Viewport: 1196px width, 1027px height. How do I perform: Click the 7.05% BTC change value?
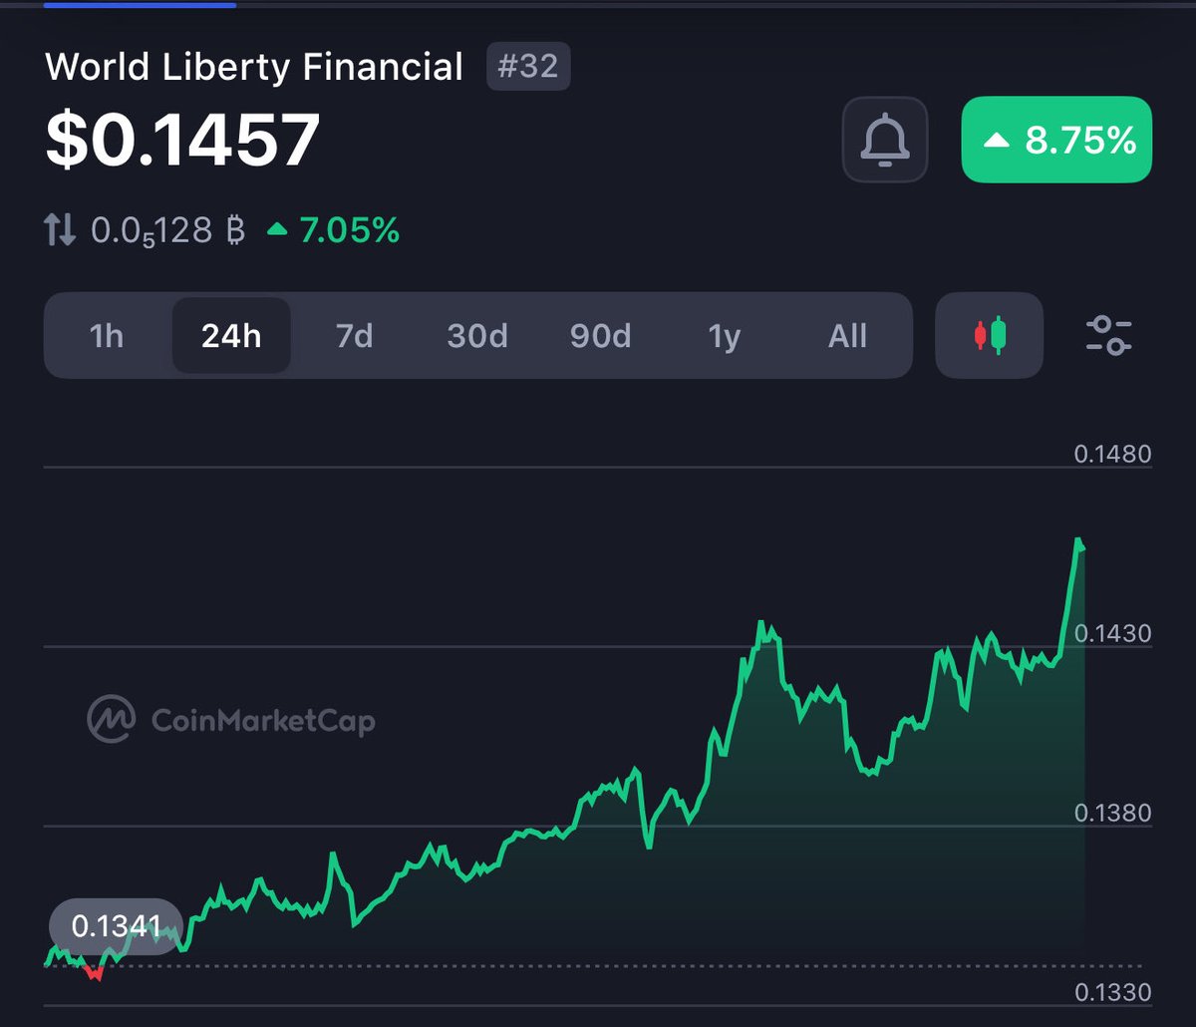(x=334, y=231)
